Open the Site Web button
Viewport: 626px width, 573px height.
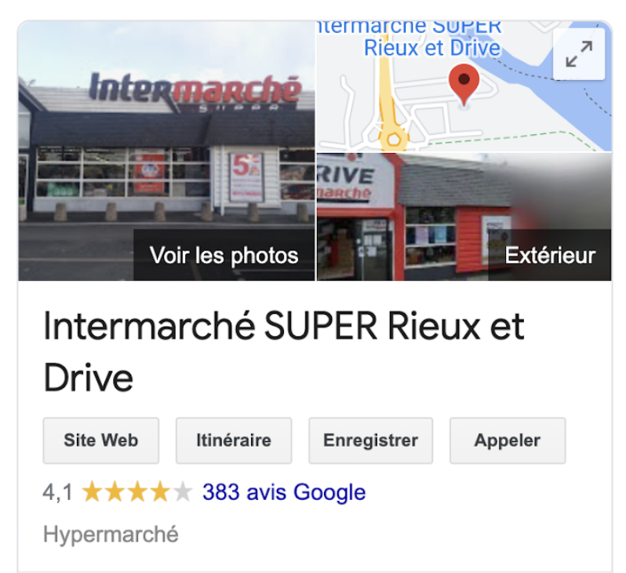click(x=101, y=440)
